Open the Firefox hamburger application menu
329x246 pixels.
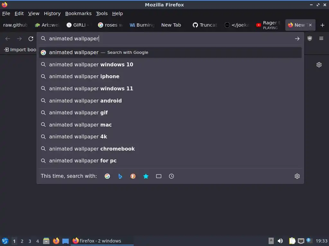click(321, 38)
